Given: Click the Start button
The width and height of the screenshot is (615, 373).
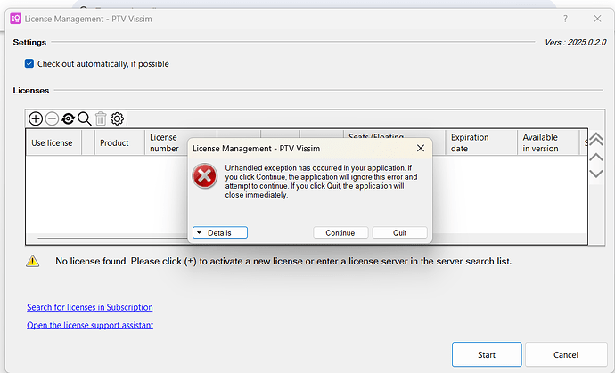Looking at the screenshot, I should 487,354.
